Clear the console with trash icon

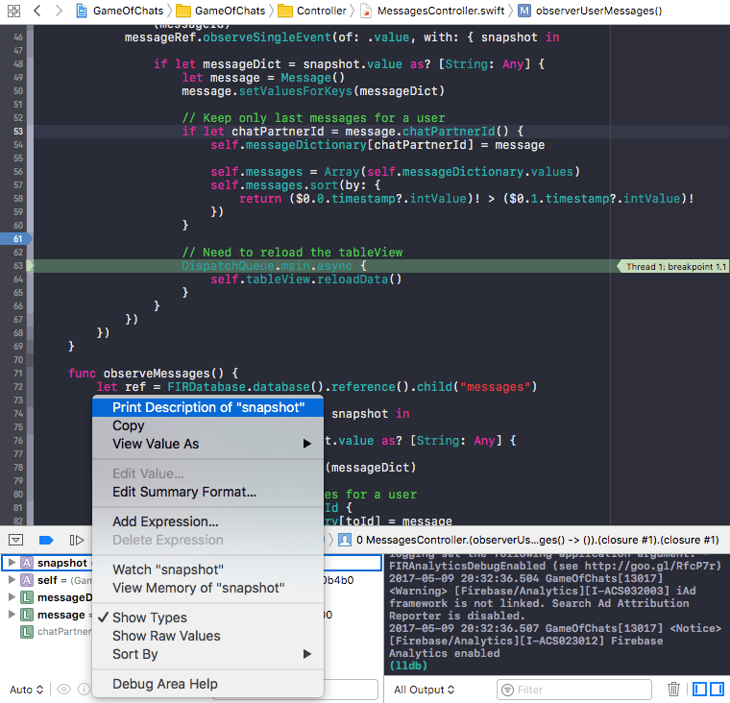pos(673,689)
